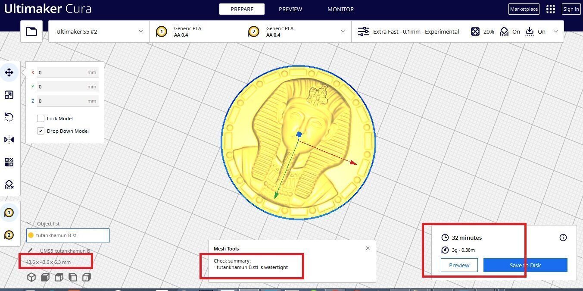This screenshot has height=291, width=583.
Task: Click the extruder 2 Generic PLA badge
Action: pyautogui.click(x=254, y=31)
